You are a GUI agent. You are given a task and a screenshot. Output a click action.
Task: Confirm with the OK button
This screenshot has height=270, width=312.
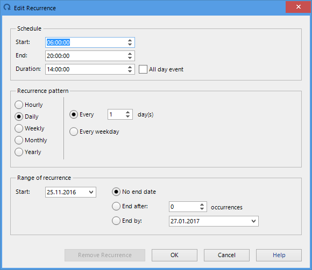point(174,255)
